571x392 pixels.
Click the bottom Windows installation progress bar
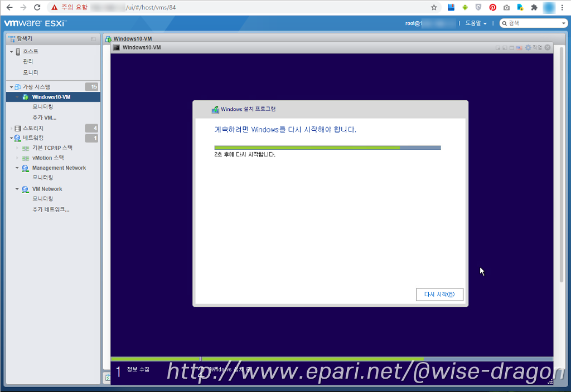332,359
